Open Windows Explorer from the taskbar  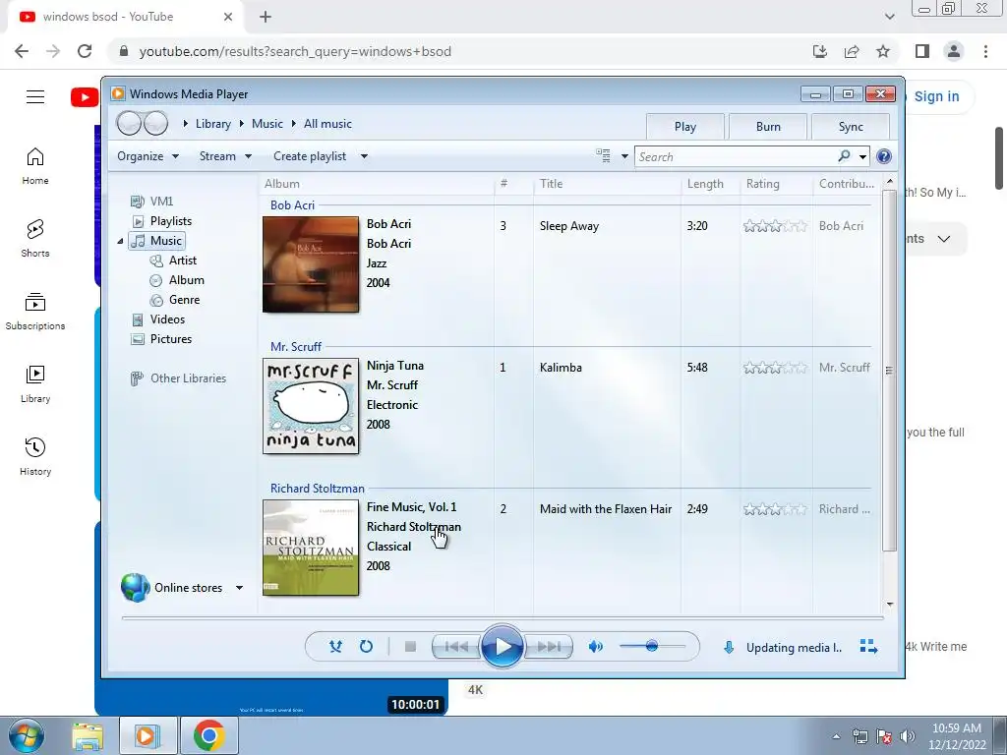pyautogui.click(x=88, y=735)
